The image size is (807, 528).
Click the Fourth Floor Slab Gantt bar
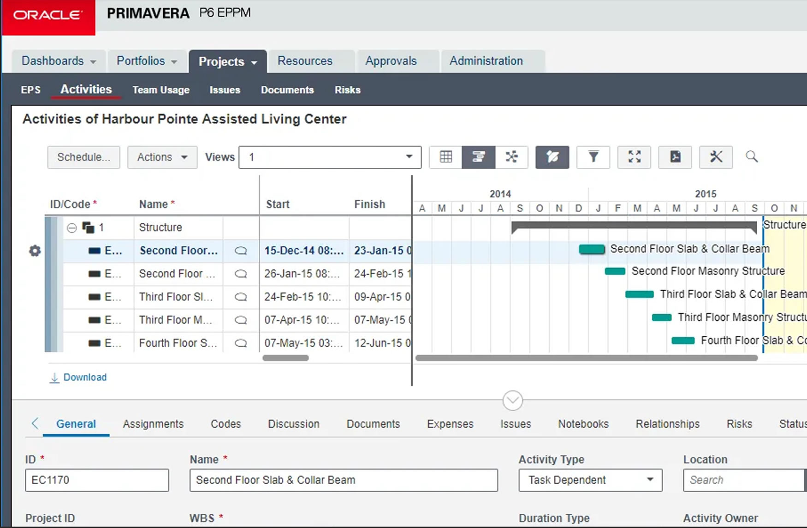tap(683, 341)
